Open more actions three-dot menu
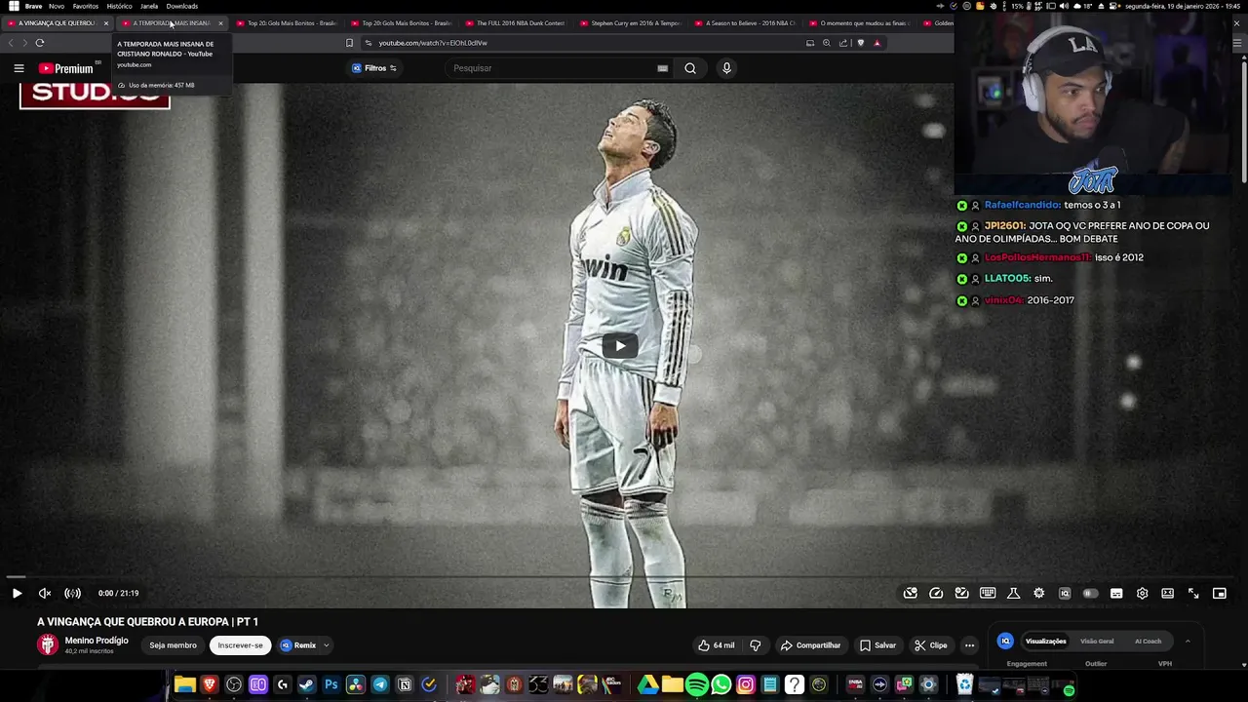The image size is (1248, 702). point(969,645)
